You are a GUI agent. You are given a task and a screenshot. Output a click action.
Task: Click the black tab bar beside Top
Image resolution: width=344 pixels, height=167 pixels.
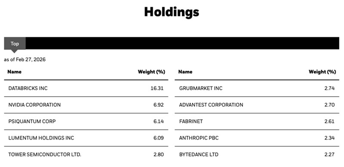pos(182,43)
